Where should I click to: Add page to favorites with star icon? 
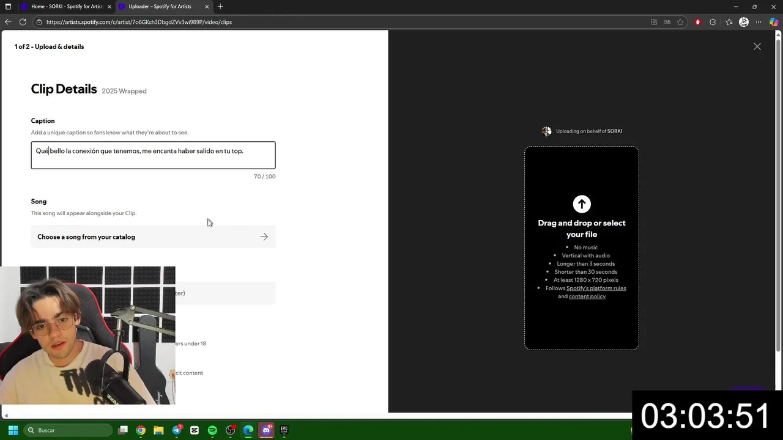tap(680, 22)
